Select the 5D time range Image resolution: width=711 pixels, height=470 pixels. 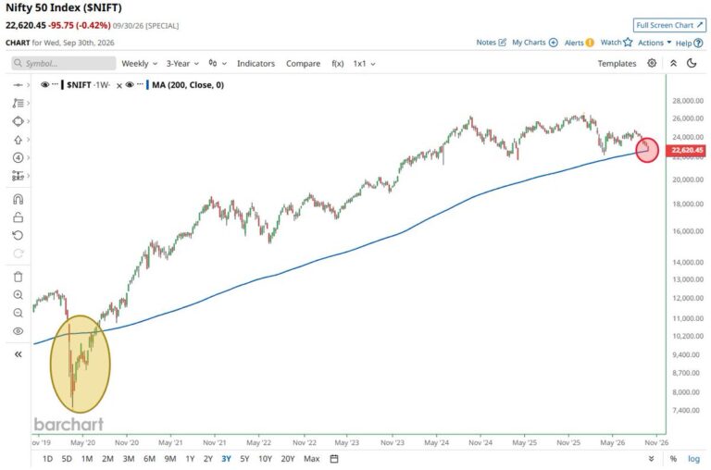[x=67, y=459]
